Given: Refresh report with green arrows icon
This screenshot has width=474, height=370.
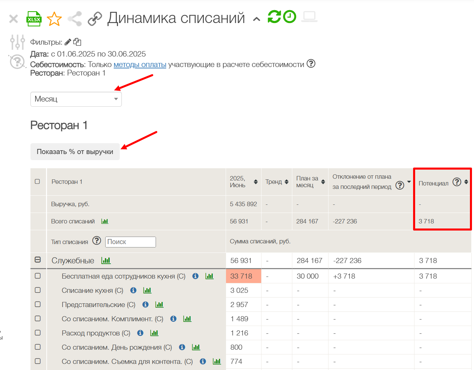Looking at the screenshot, I should [274, 17].
